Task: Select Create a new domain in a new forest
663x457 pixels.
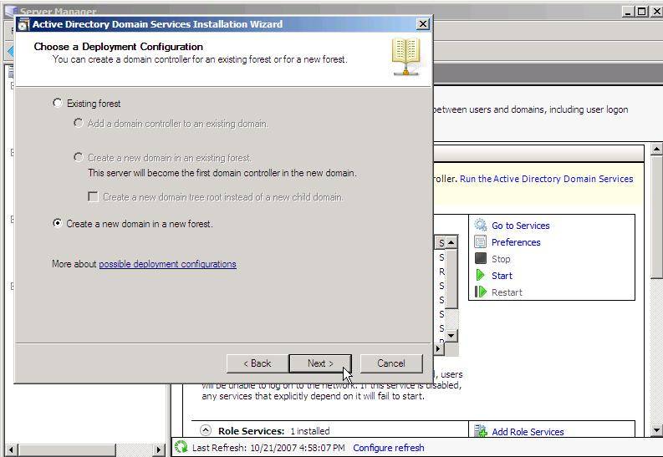Action: [x=57, y=223]
